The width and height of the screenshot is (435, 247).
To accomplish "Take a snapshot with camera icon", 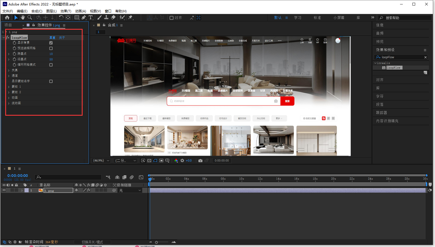I will 200,161.
